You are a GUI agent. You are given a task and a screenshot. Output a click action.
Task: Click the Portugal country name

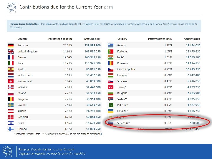[x=122, y=51]
